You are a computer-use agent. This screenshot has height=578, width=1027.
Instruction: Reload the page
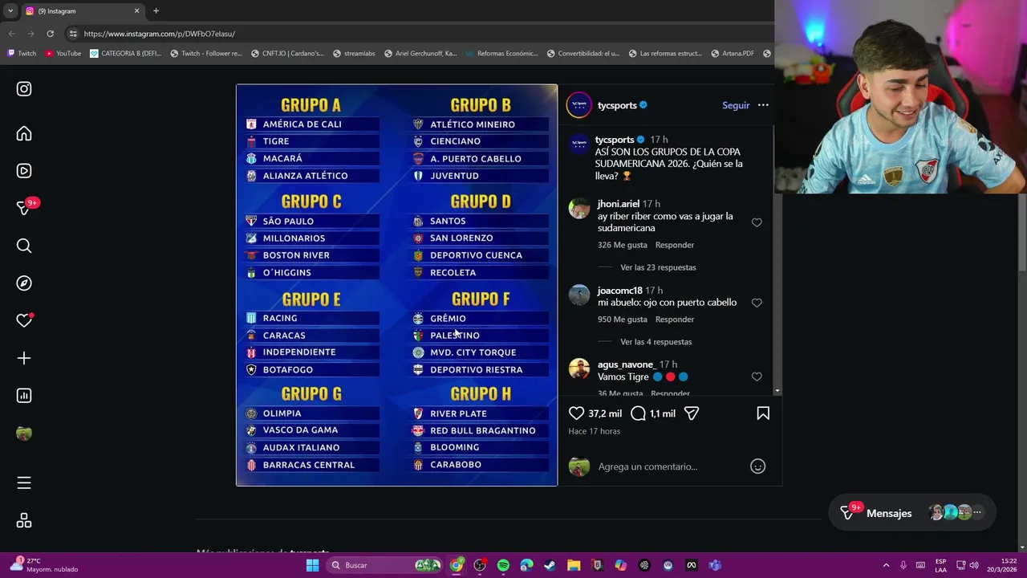(x=50, y=34)
